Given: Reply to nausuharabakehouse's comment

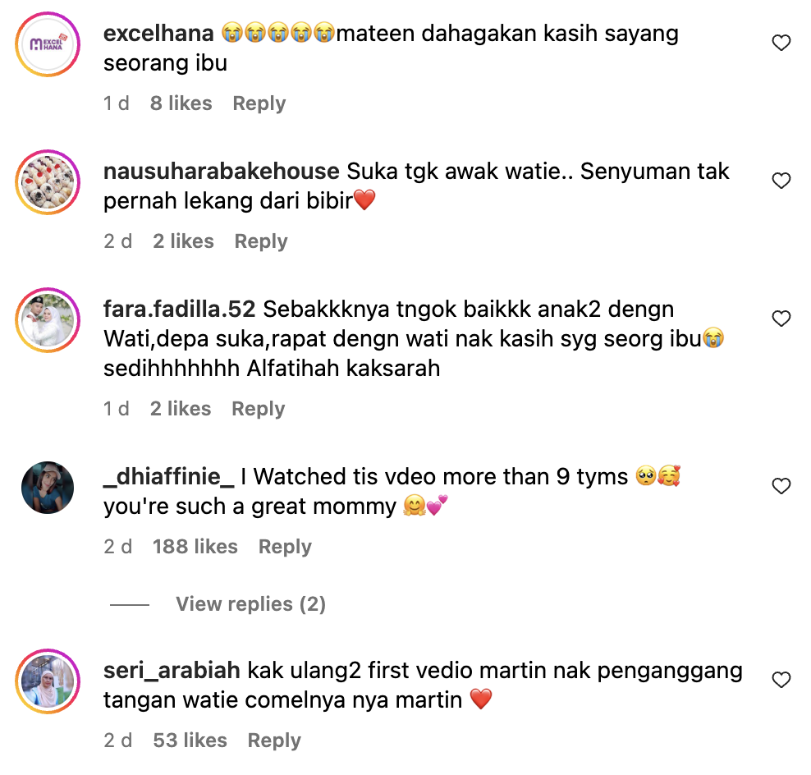Looking at the screenshot, I should 261,241.
